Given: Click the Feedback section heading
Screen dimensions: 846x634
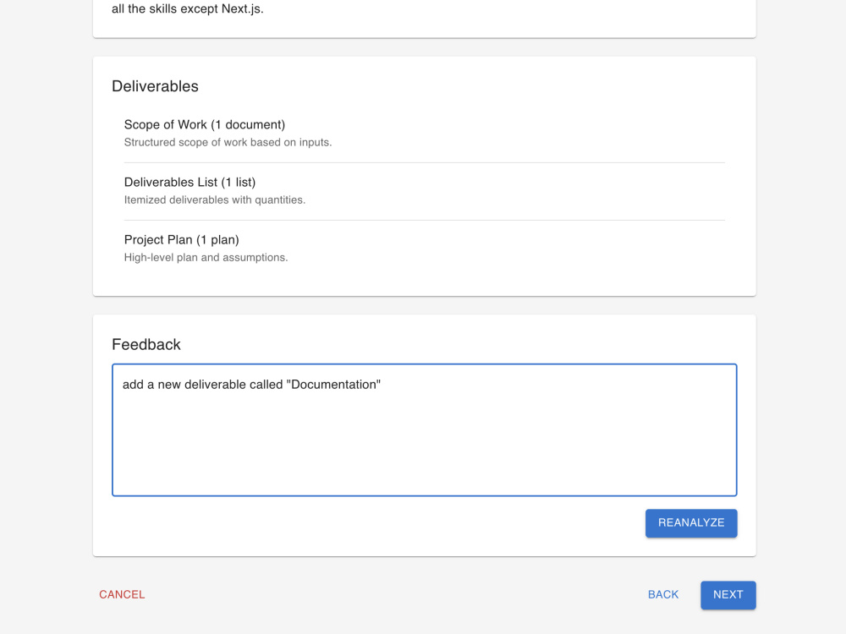Looking at the screenshot, I should click(146, 345).
